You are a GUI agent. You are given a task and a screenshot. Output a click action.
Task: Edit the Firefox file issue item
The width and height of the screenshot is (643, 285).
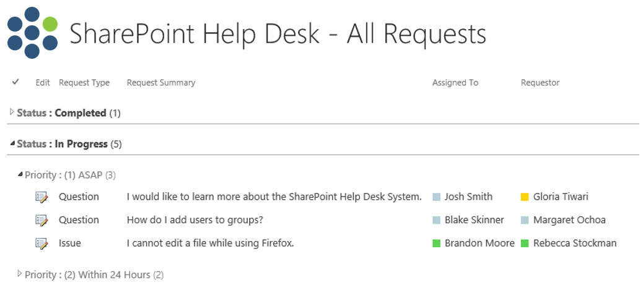[42, 244]
